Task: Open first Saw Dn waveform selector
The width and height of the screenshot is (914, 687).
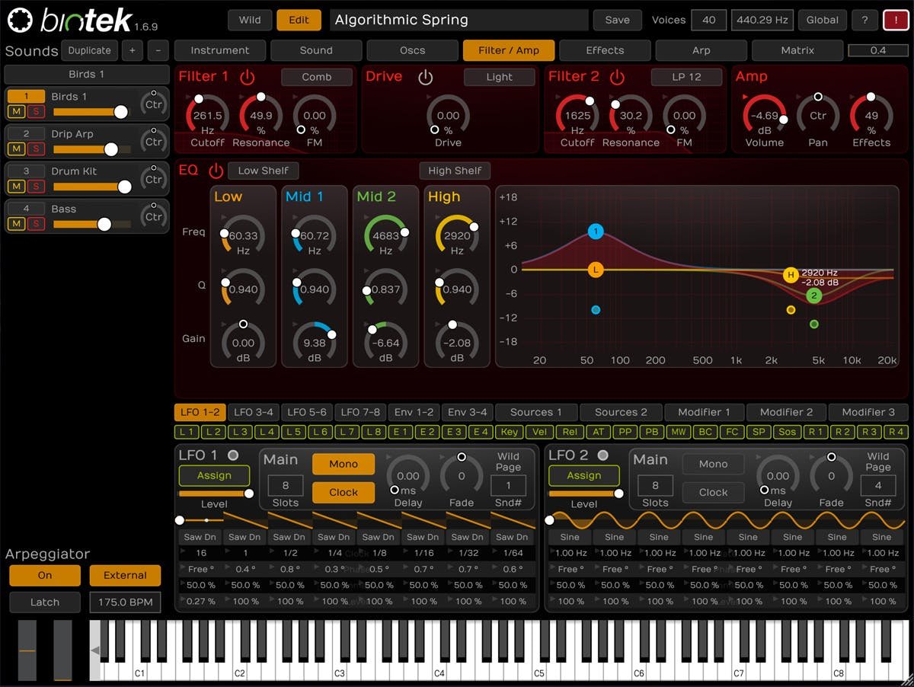Action: coord(201,537)
